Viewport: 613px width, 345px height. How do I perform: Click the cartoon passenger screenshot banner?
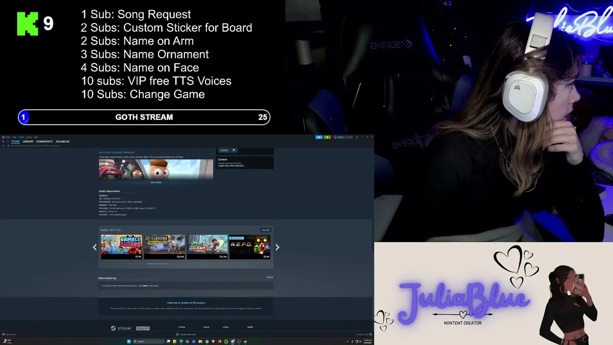156,170
